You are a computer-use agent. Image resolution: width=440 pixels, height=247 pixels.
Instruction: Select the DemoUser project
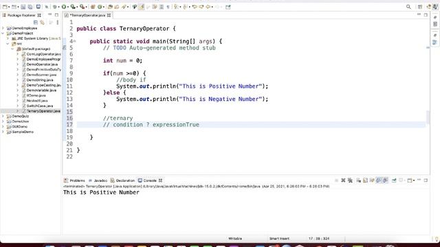[x=19, y=121]
